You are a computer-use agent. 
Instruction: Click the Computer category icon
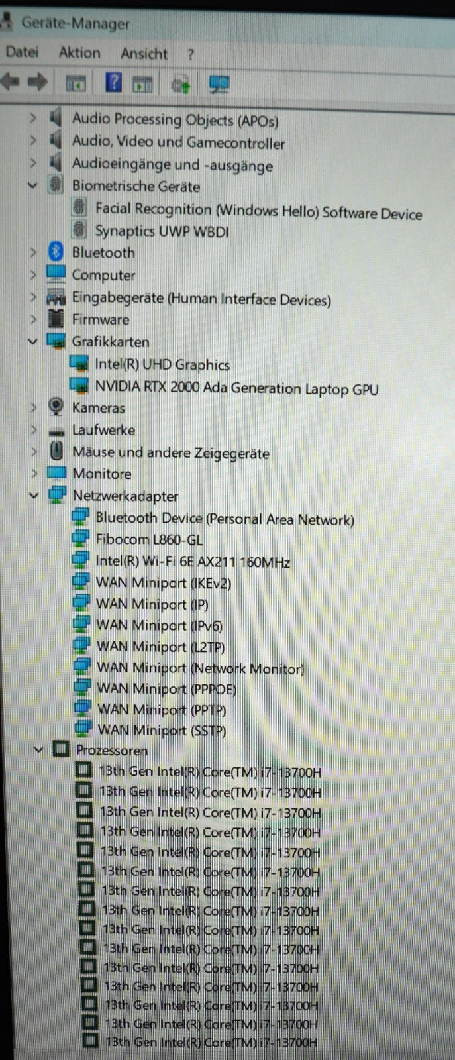point(56,274)
